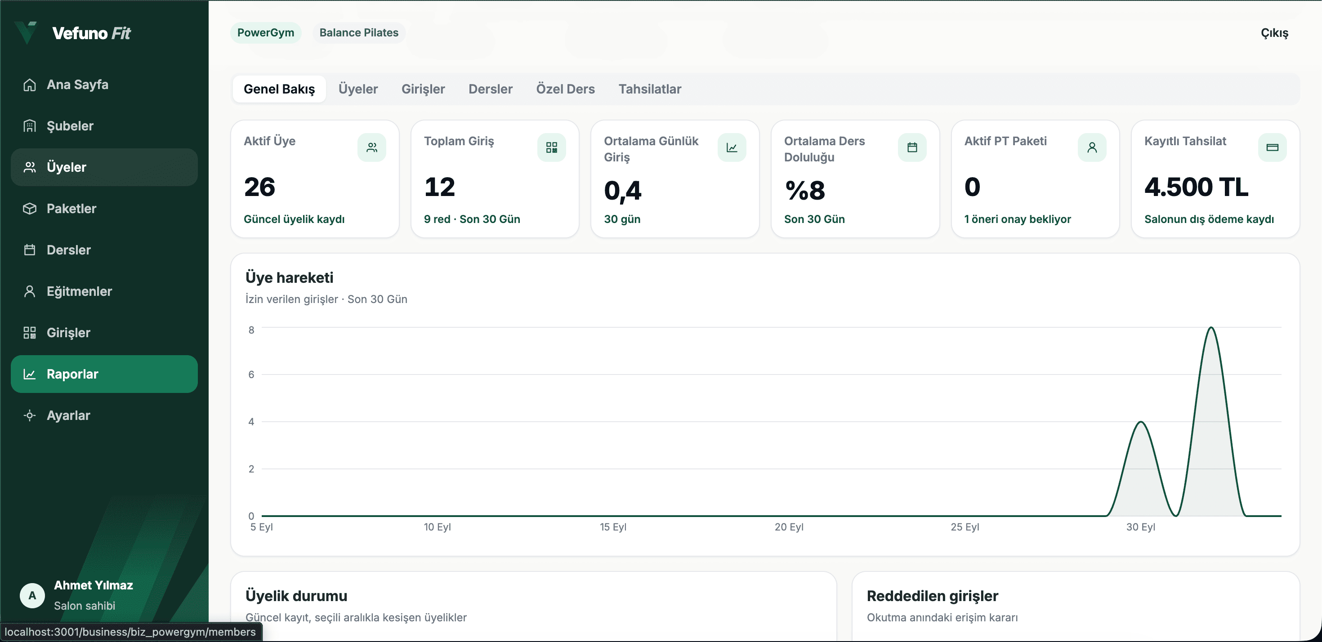Open Ayarlar from the sidebar
This screenshot has height=642, width=1322.
104,416
